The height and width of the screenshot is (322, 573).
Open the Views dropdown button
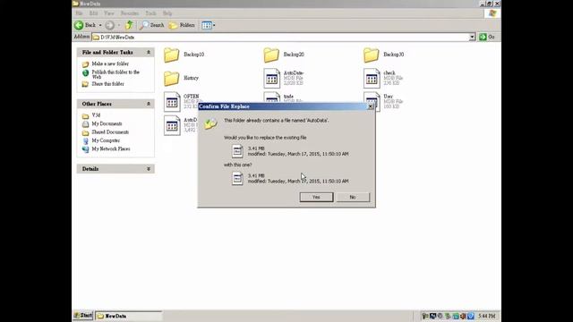click(209, 25)
